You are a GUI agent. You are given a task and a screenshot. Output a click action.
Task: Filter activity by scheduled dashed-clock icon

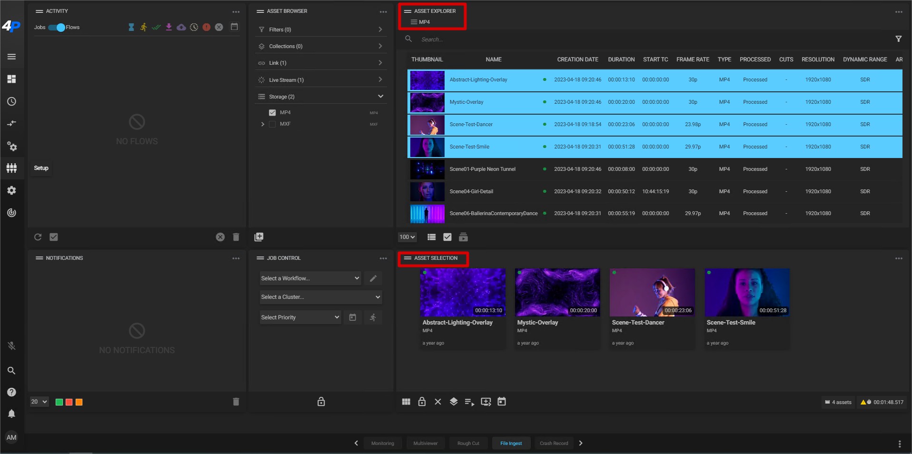tap(194, 27)
